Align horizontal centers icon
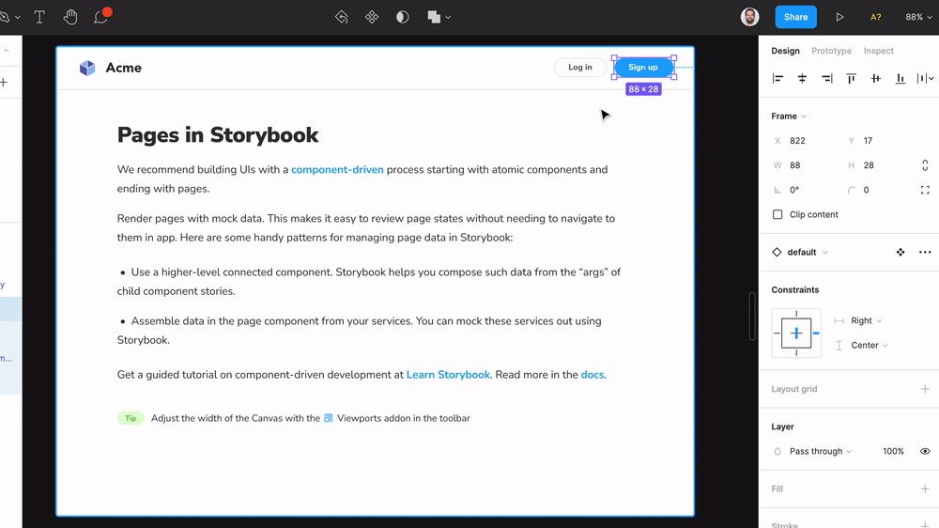This screenshot has width=939, height=528. click(803, 79)
